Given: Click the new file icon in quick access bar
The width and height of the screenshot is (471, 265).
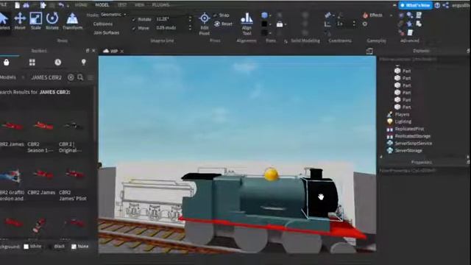Looking at the screenshot, I should pyautogui.click(x=17, y=5).
